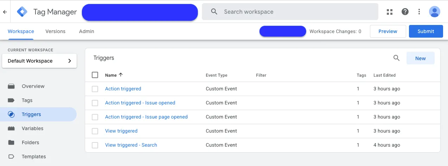Check the box for Action triggered

point(95,89)
